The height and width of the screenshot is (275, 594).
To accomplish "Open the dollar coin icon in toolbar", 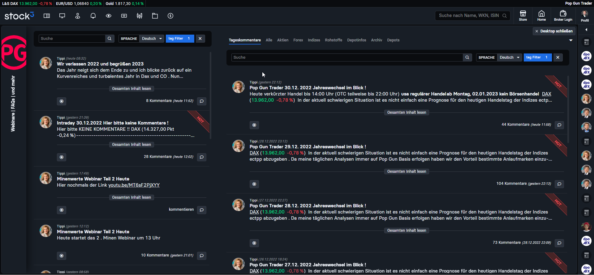I will (x=170, y=16).
